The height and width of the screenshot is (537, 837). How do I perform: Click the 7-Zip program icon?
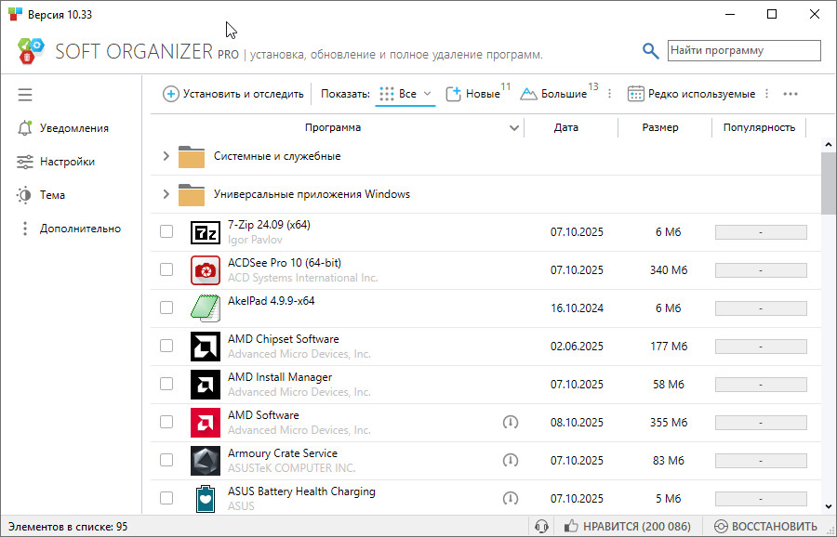pos(205,232)
